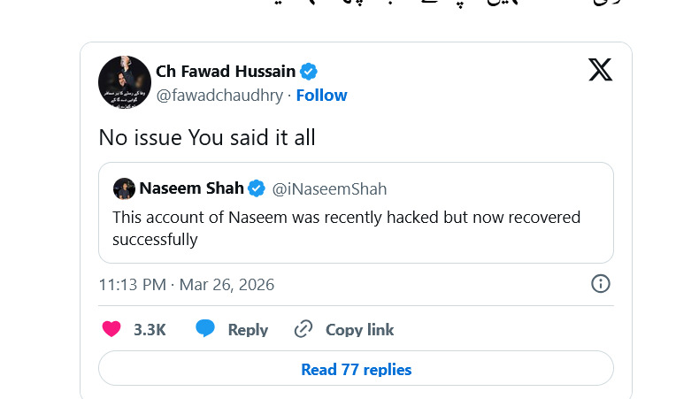Open the tweet info circle icon
This screenshot has height=399, width=699.
point(600,284)
